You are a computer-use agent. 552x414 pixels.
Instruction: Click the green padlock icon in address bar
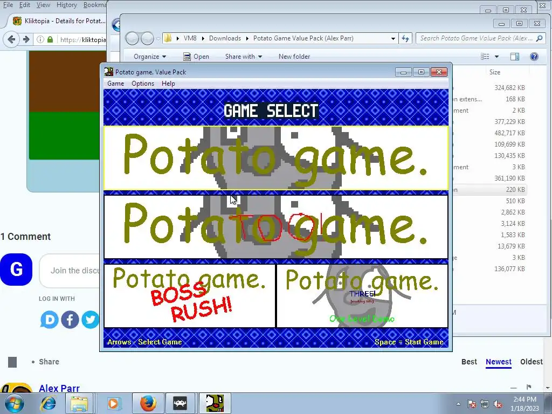(50, 39)
